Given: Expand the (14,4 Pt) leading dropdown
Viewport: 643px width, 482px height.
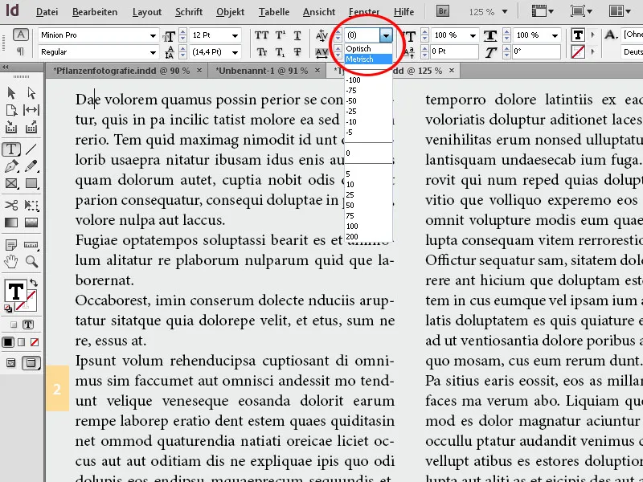Looking at the screenshot, I should 235,52.
